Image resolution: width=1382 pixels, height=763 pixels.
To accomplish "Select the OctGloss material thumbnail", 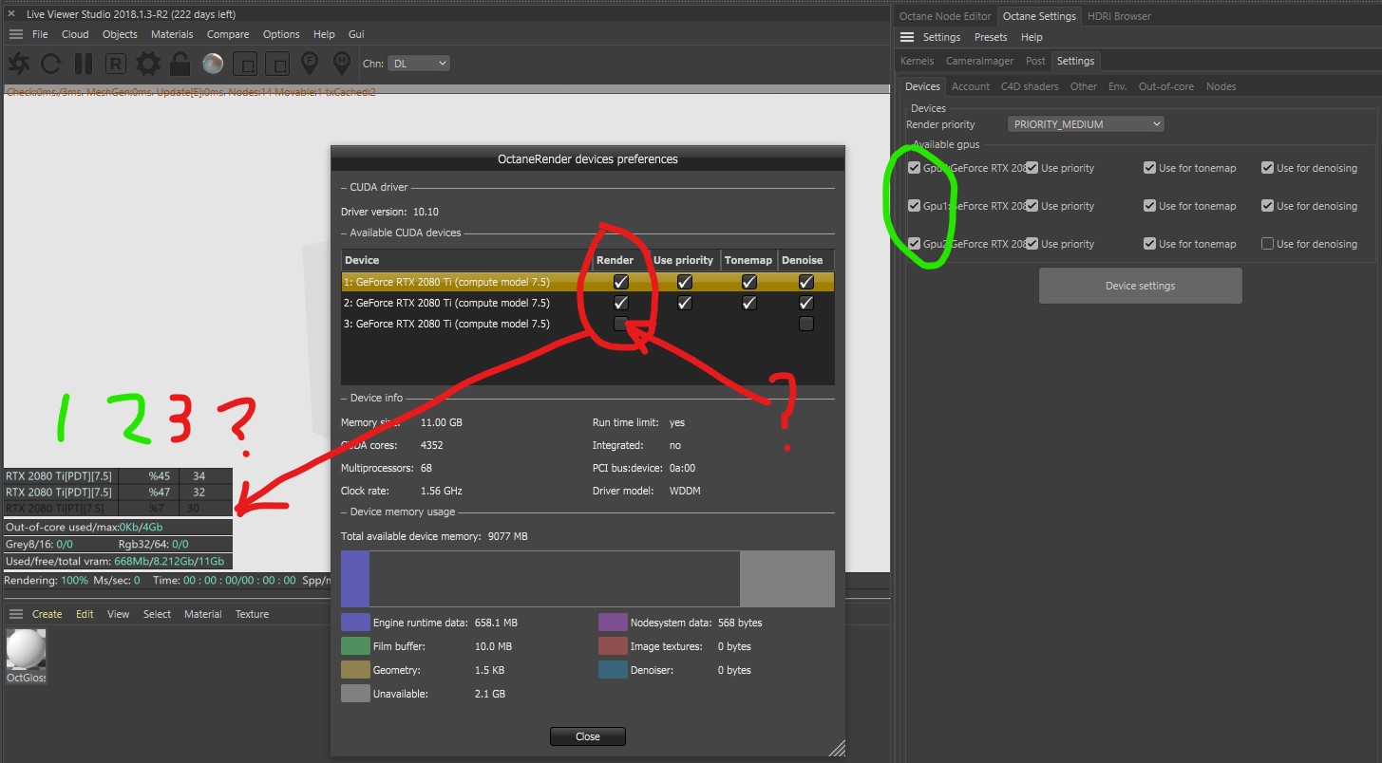I will 26,650.
